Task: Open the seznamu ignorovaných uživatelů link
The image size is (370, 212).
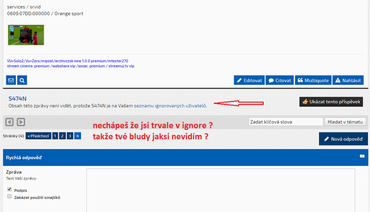Action: click(170, 106)
